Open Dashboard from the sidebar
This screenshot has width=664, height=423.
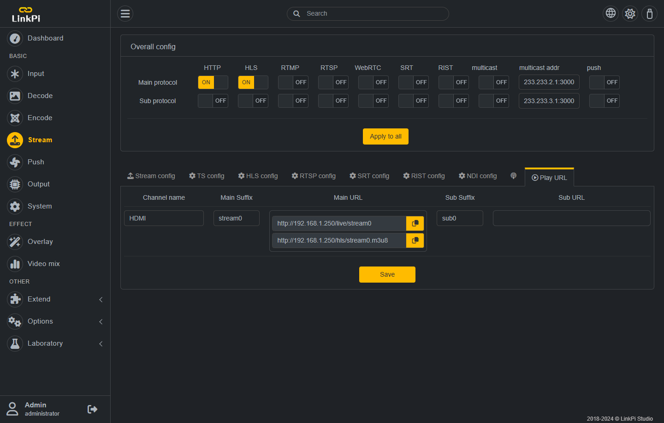[x=45, y=38]
